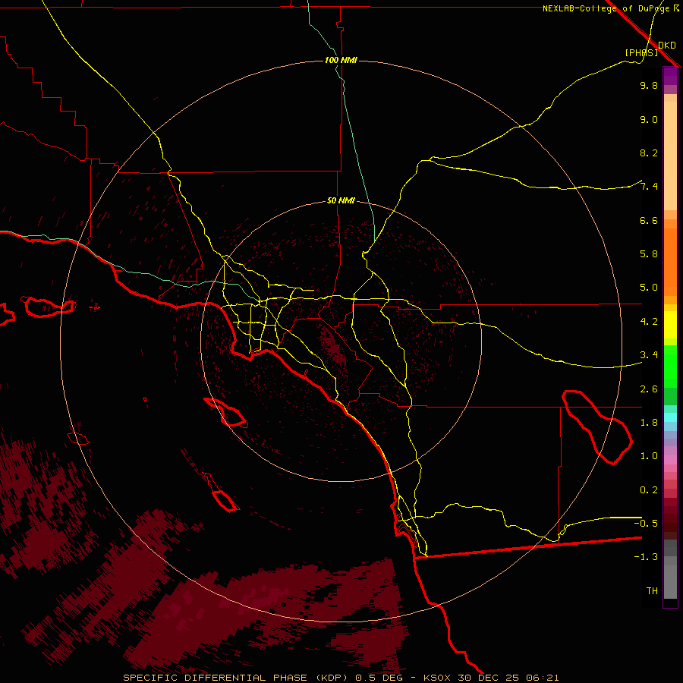Image resolution: width=683 pixels, height=683 pixels.
Task: Click the San Clemente Island outline
Action: click(223, 499)
